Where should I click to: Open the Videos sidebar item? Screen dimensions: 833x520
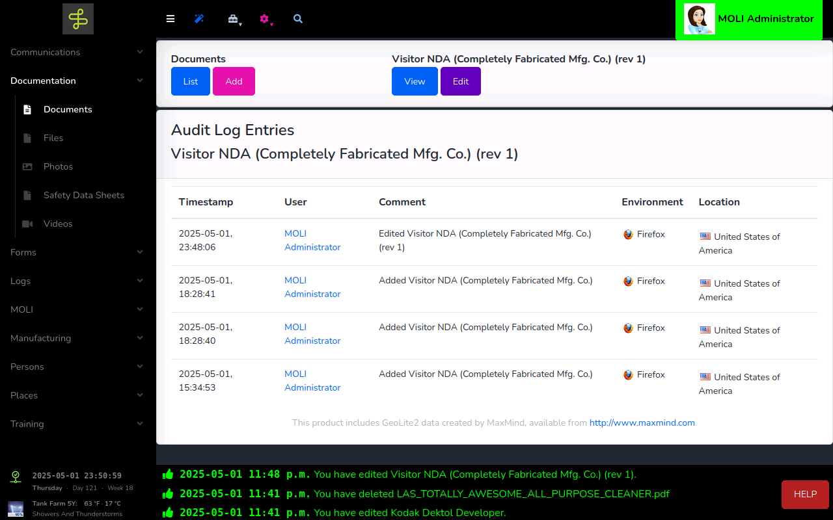58,224
